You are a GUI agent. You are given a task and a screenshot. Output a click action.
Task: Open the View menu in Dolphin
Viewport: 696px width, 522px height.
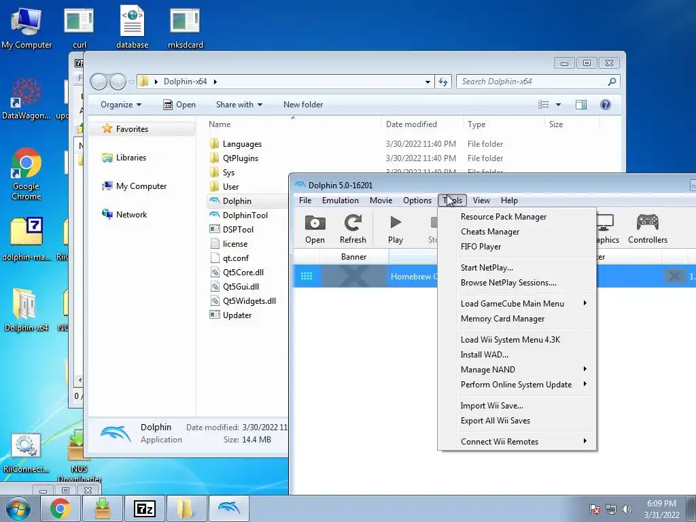click(x=481, y=201)
